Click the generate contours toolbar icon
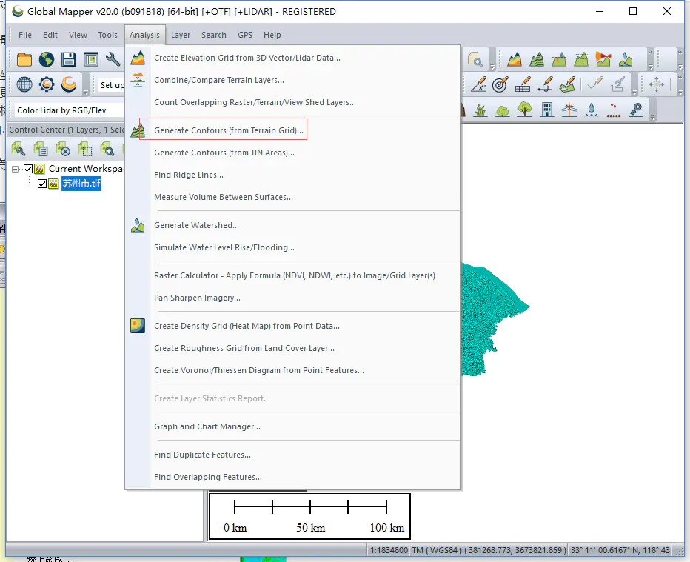This screenshot has width=690, height=562. point(537,59)
